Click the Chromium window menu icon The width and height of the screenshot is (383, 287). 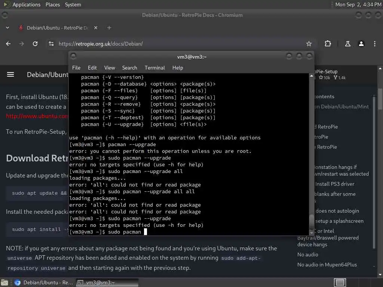(x=4, y=15)
